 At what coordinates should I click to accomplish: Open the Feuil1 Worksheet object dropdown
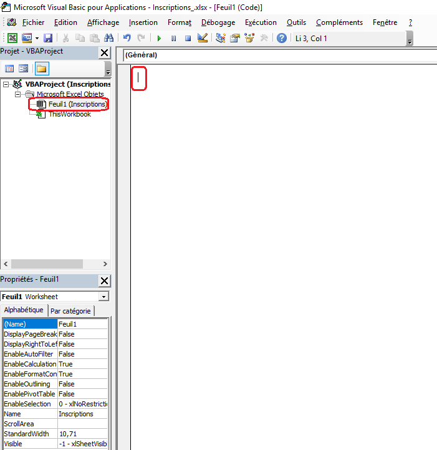click(103, 297)
